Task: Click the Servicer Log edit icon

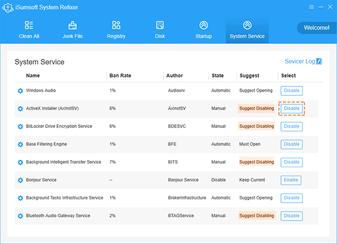Action: point(319,61)
